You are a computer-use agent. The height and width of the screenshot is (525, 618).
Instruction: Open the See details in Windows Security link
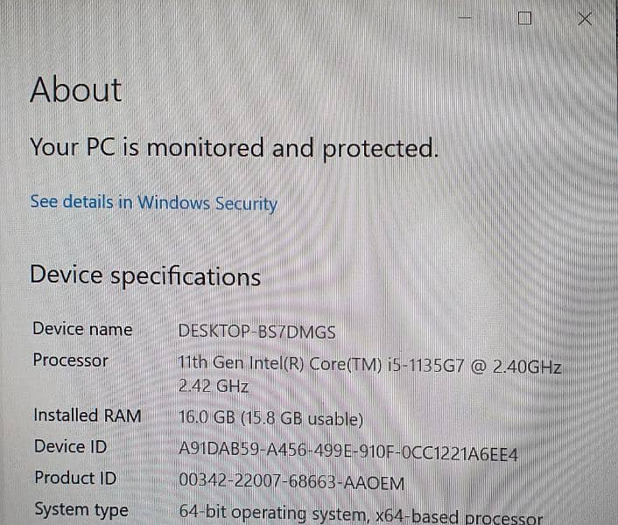click(x=153, y=202)
